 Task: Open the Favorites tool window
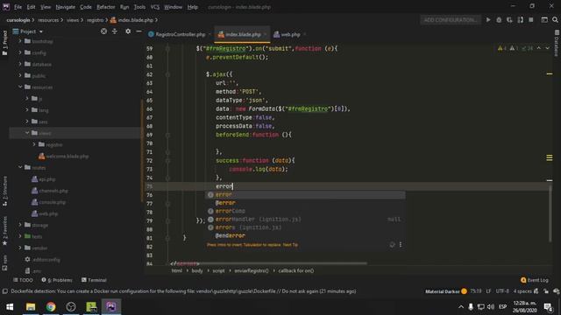pyautogui.click(x=4, y=231)
